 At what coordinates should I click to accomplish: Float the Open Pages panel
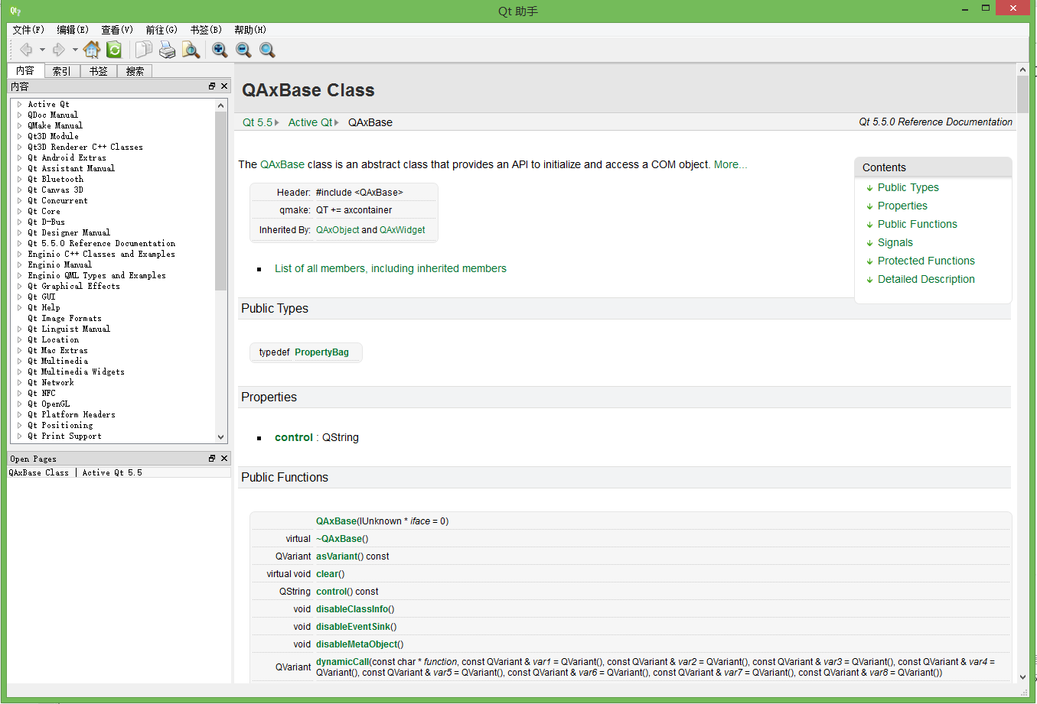coord(212,459)
